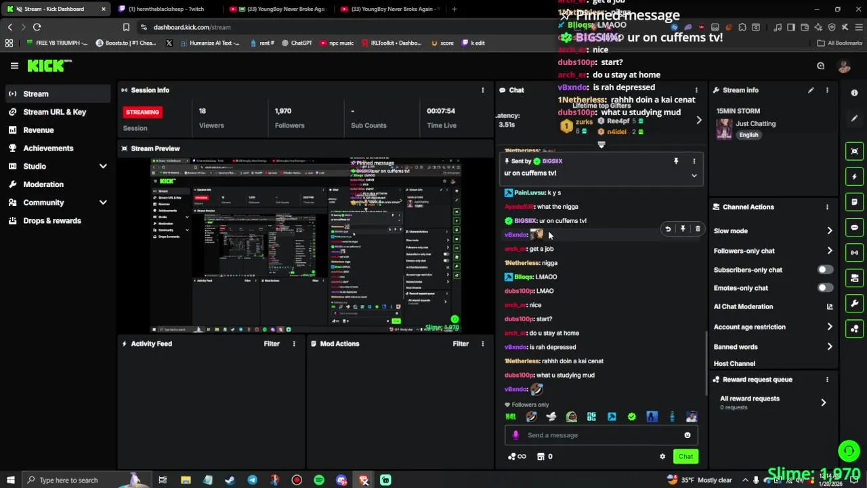Open ChatGPT bookmark

[297, 43]
